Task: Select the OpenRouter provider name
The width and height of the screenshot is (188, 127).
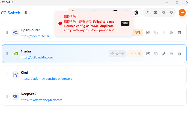Action: pyautogui.click(x=30, y=30)
